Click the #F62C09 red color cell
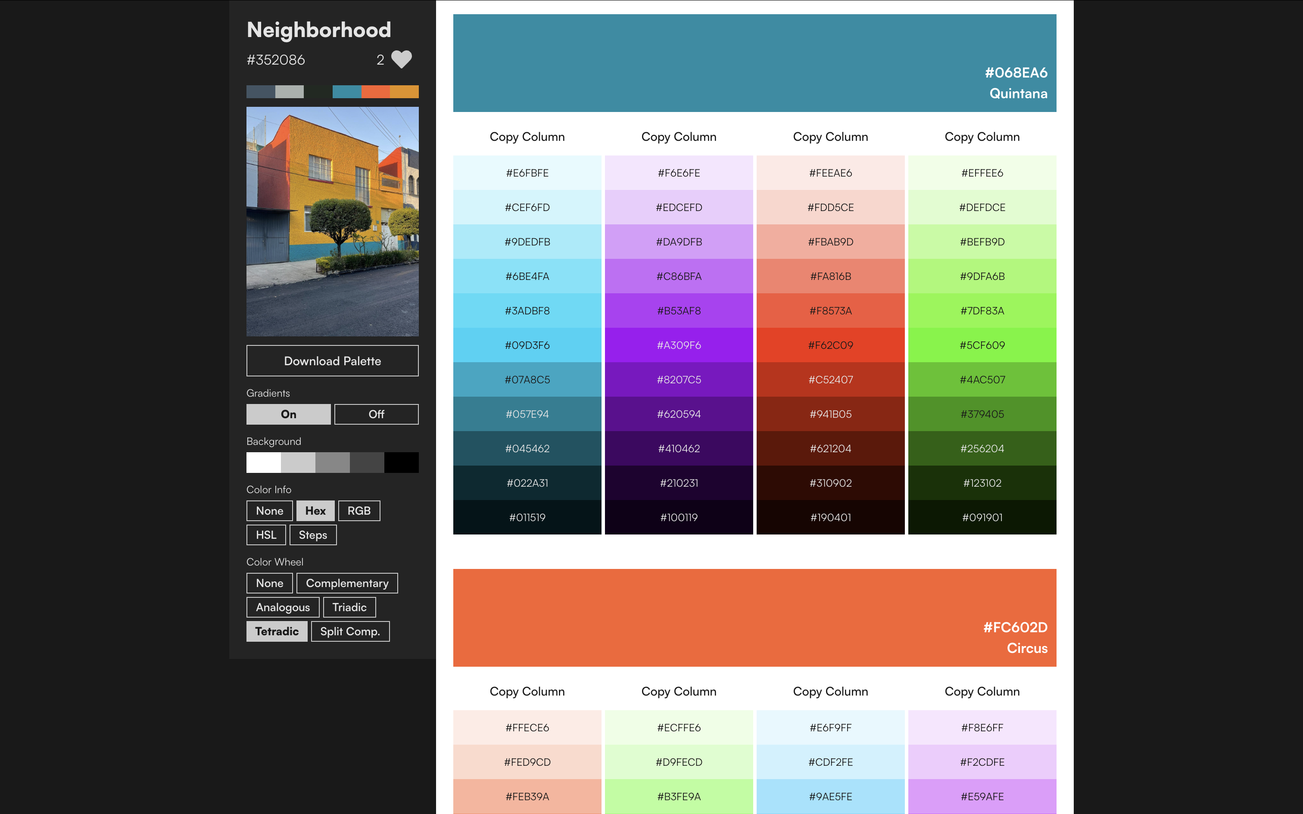The height and width of the screenshot is (814, 1303). coord(830,345)
